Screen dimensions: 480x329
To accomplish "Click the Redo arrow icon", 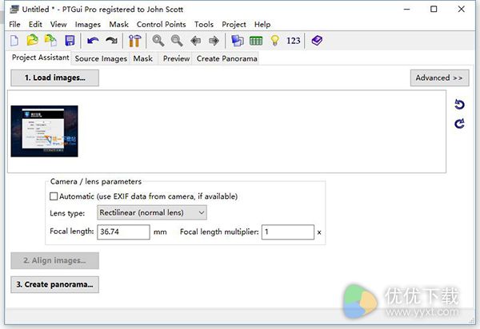I will point(111,41).
